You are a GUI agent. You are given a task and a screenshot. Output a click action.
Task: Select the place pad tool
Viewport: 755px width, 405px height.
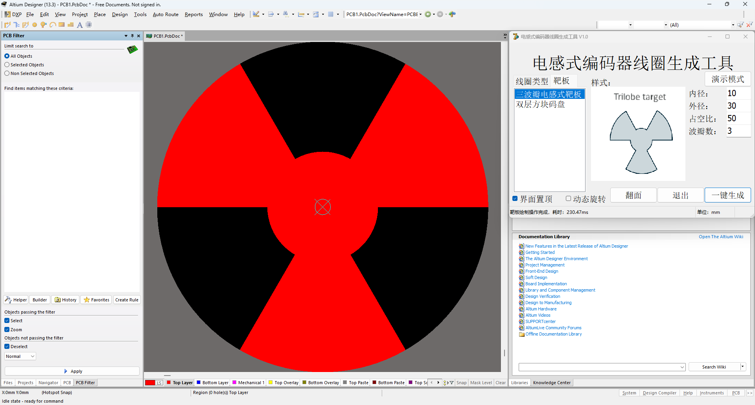(x=35, y=25)
